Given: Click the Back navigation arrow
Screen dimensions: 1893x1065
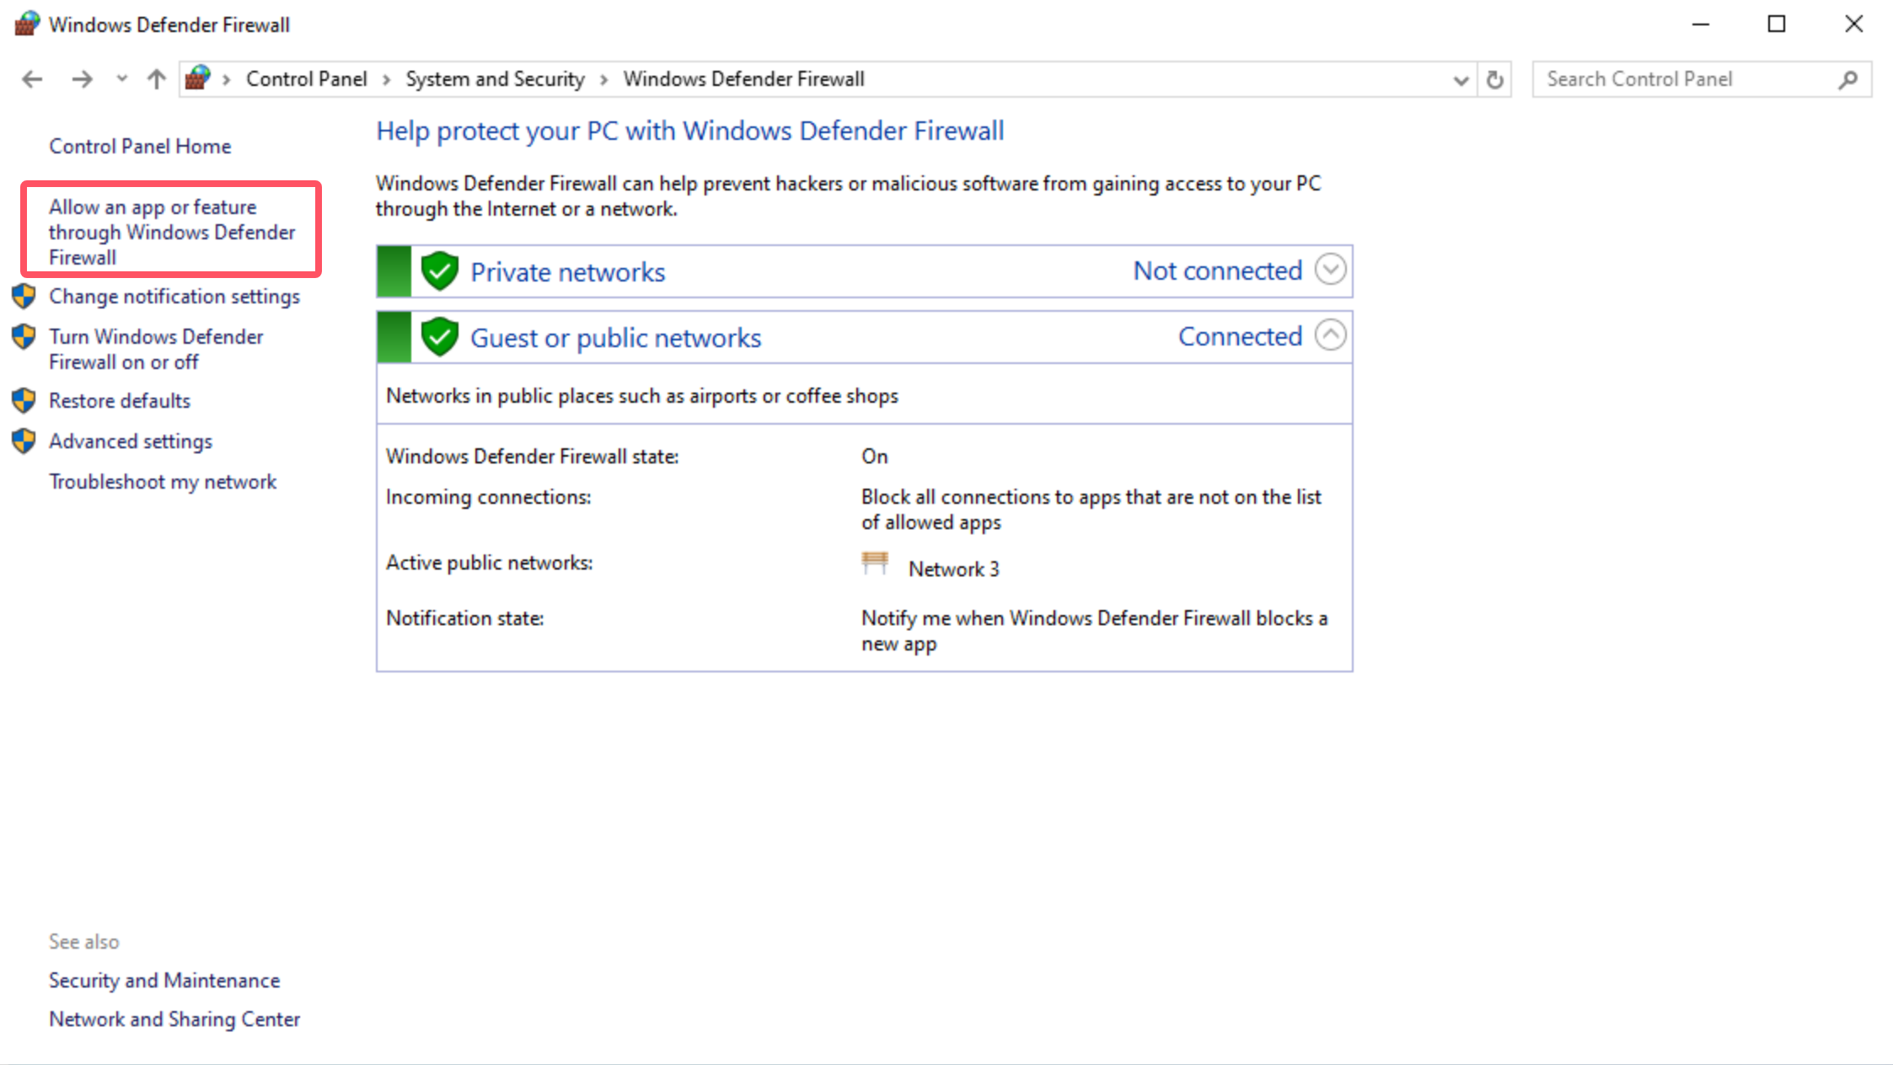Looking at the screenshot, I should tap(32, 79).
